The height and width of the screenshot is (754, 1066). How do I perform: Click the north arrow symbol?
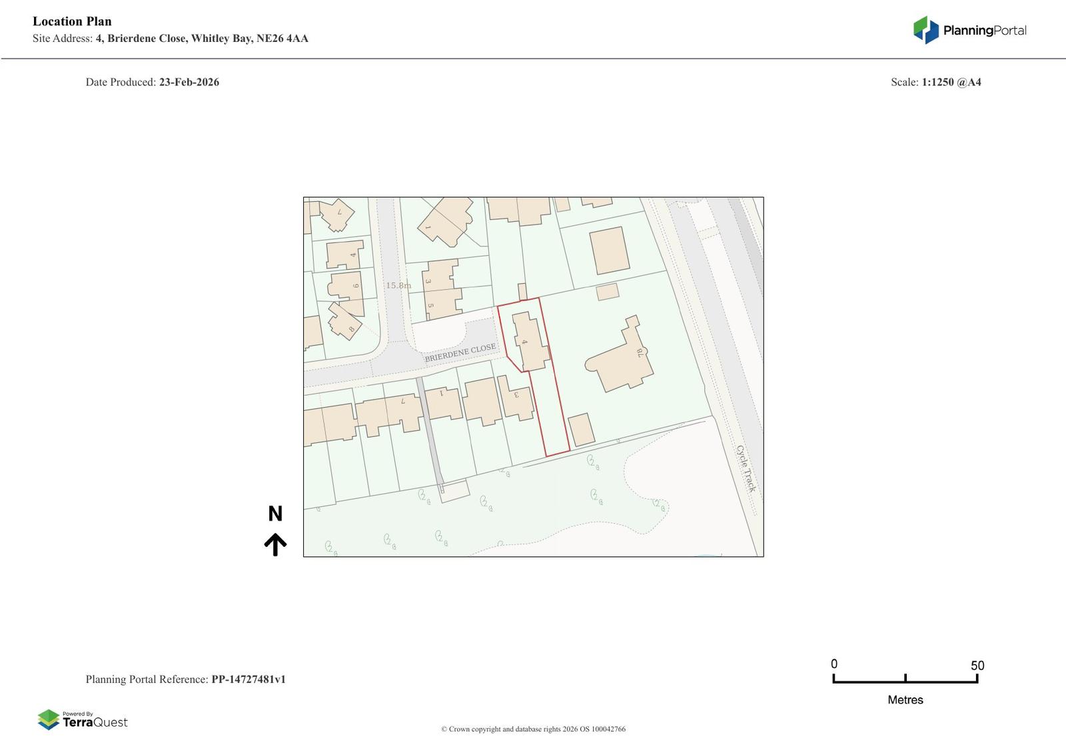point(275,544)
